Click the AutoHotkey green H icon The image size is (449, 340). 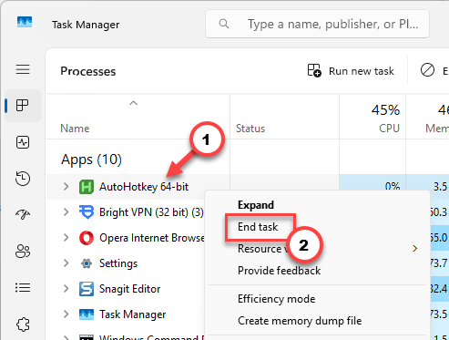pos(87,187)
